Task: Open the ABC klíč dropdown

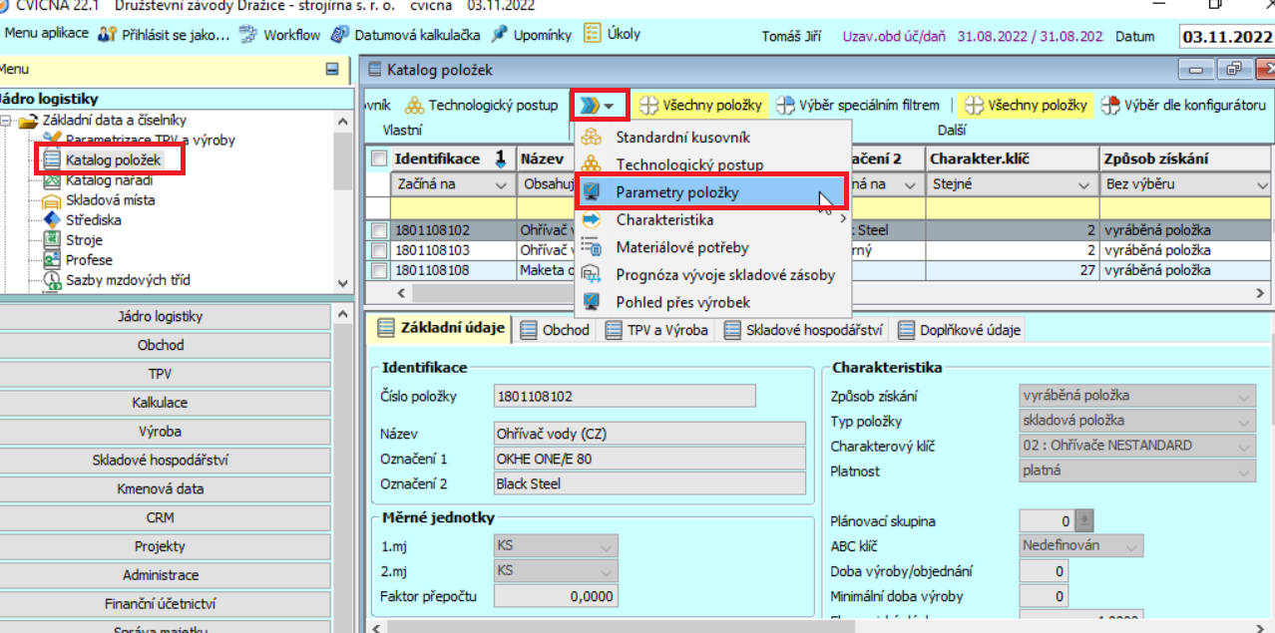Action: tap(1130, 546)
